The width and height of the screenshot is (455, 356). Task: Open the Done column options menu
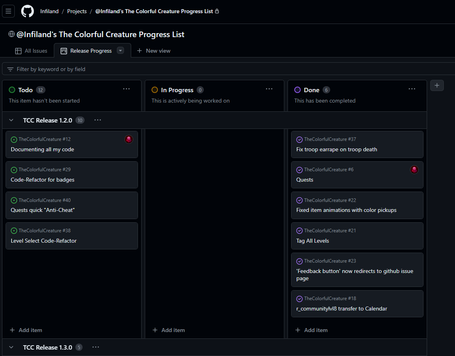(x=412, y=89)
